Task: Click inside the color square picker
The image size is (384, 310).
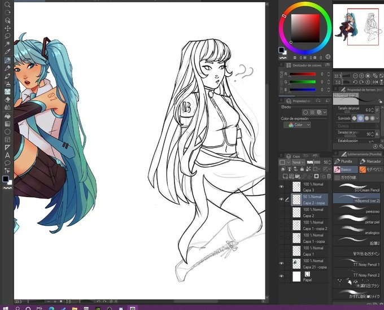Action: coord(306,28)
